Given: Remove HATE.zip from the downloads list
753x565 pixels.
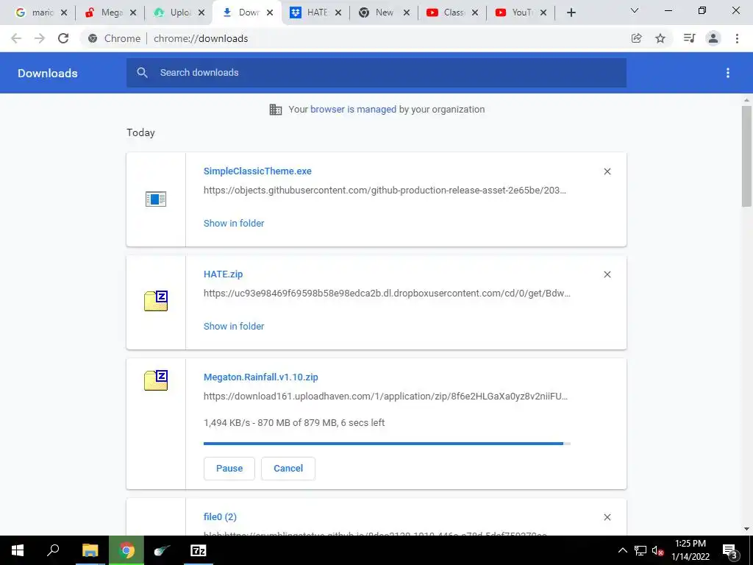Looking at the screenshot, I should click(x=607, y=274).
